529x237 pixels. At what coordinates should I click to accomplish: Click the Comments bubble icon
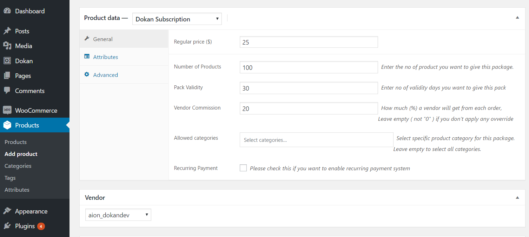(7, 91)
